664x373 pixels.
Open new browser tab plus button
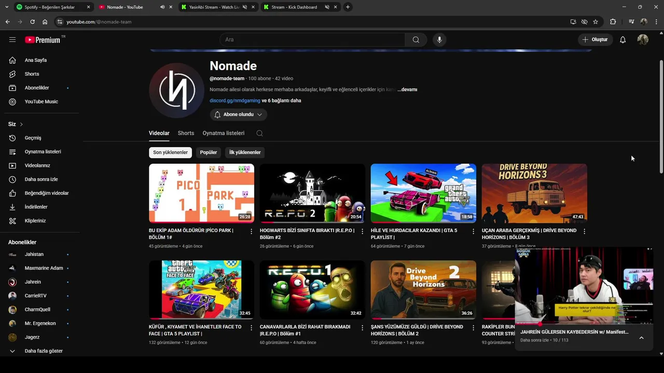click(x=348, y=7)
